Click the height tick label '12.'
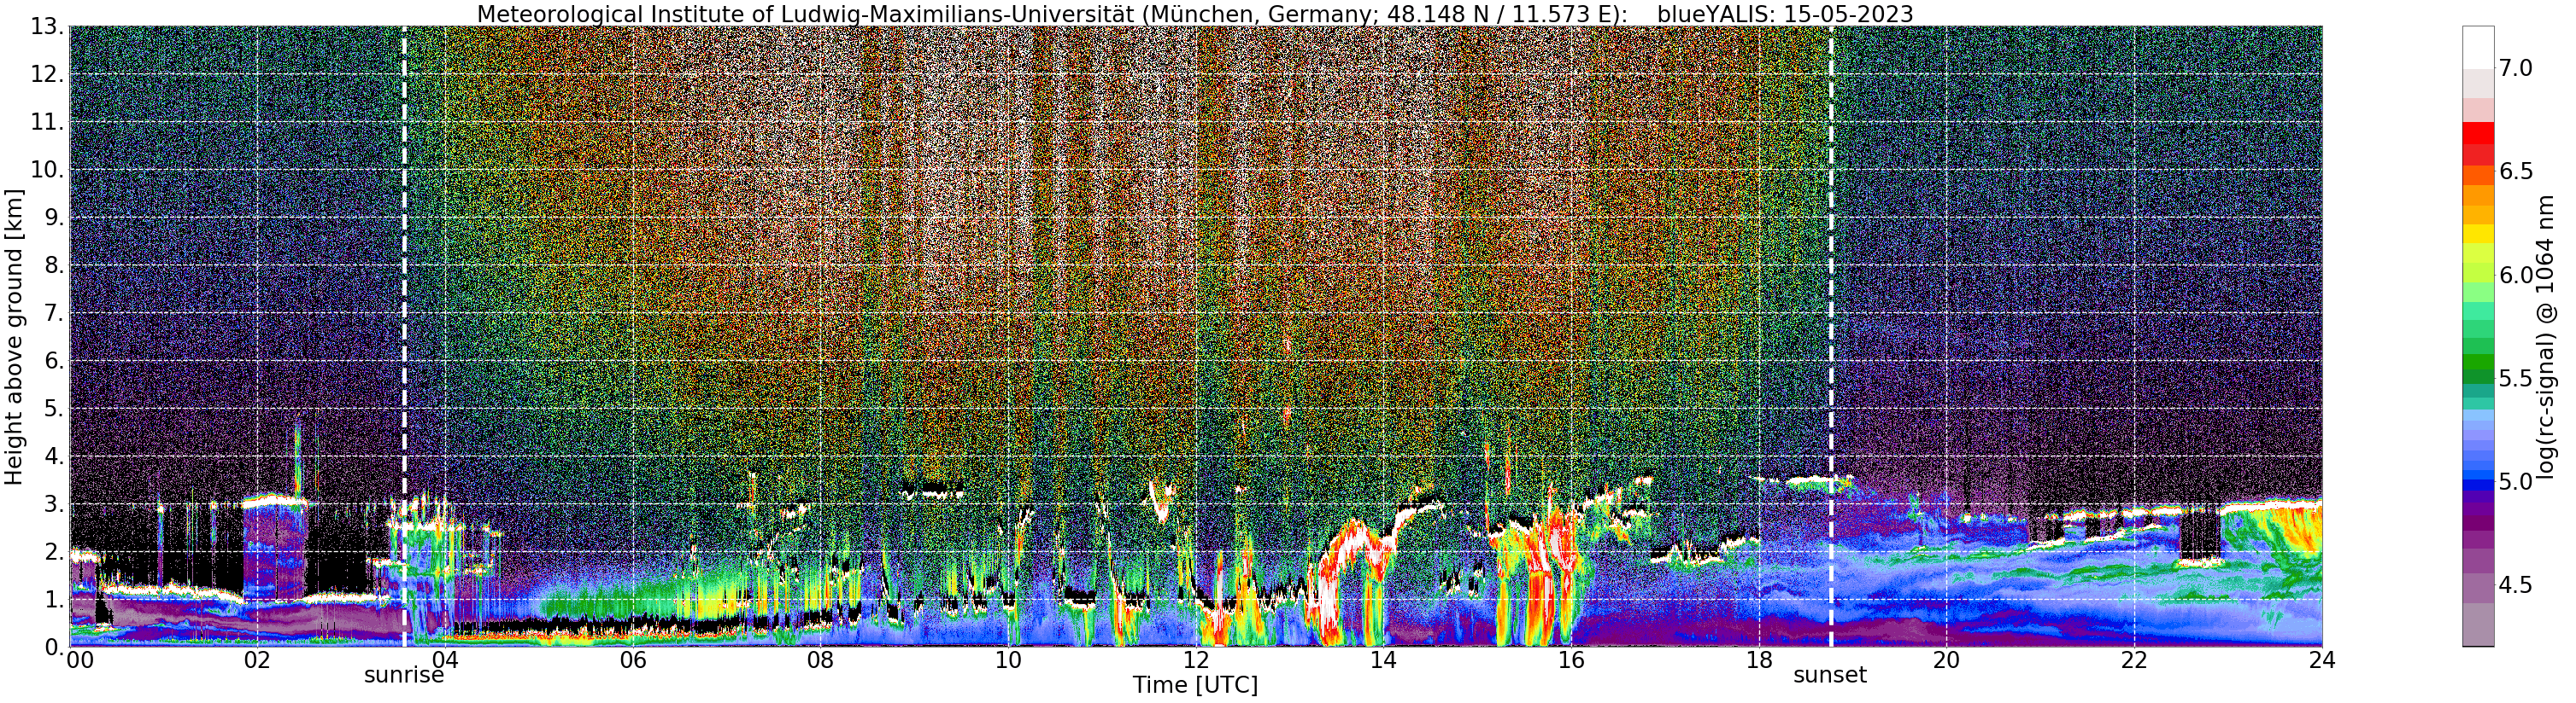This screenshot has height=703, width=2576. point(48,75)
